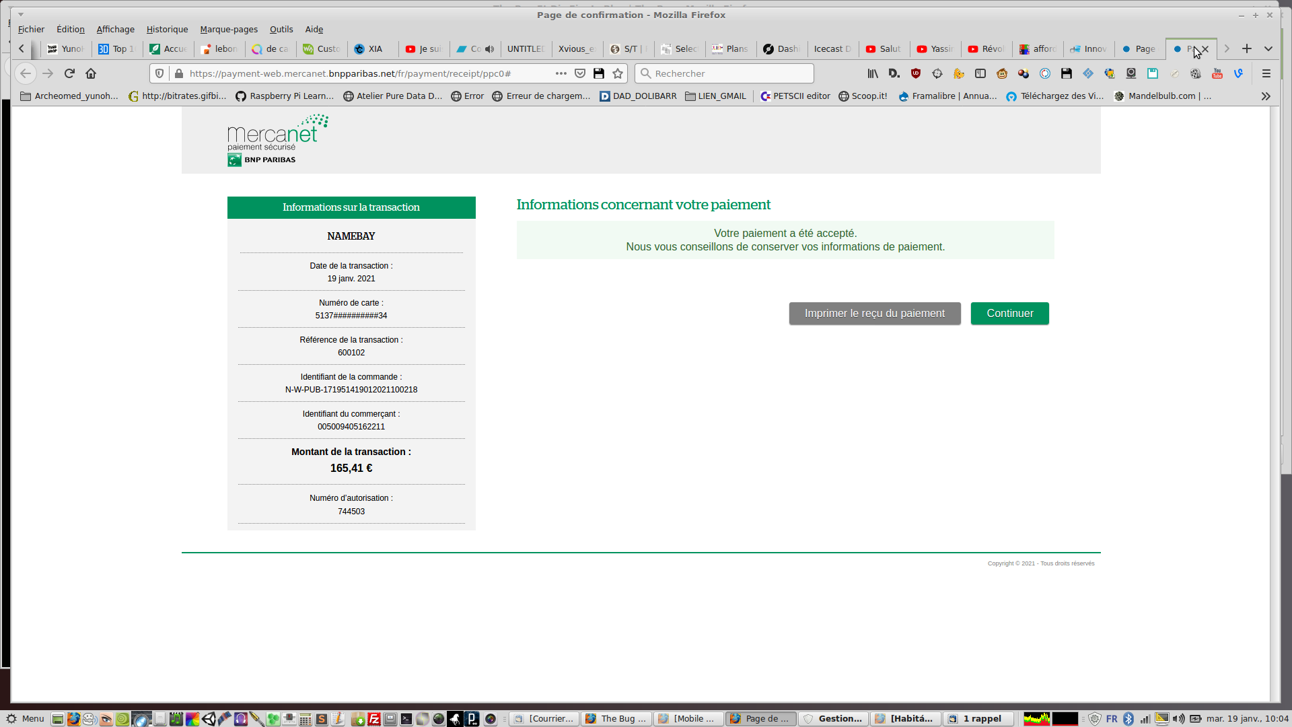Viewport: 1292px width, 727px height.
Task: Click the home button icon
Action: coord(91,73)
